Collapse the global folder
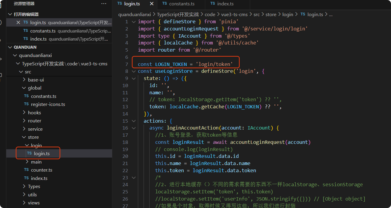The width and height of the screenshot is (391, 208). [24, 88]
